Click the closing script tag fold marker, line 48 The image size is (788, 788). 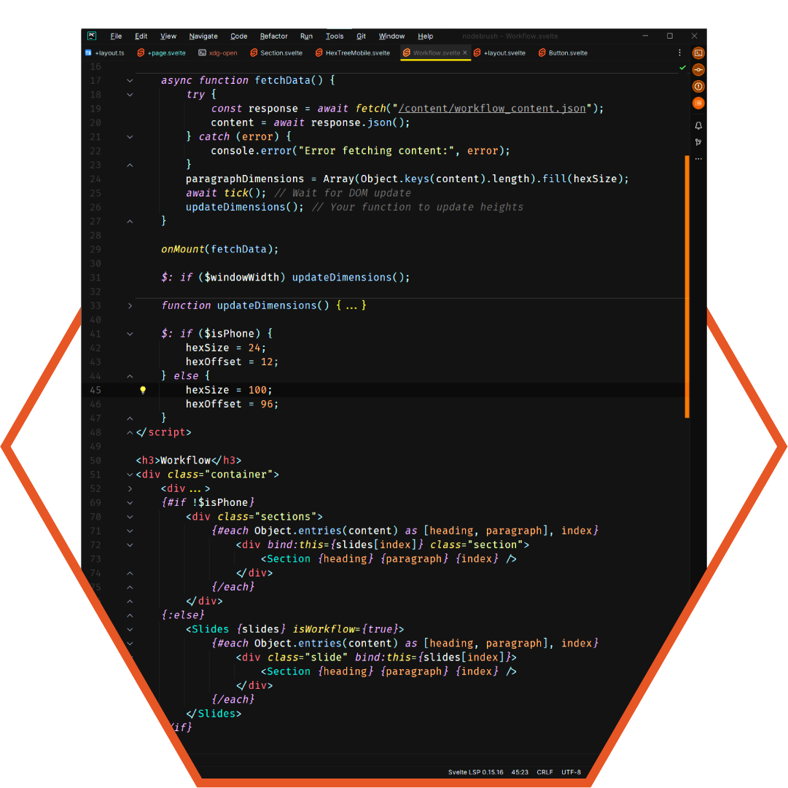pos(130,432)
